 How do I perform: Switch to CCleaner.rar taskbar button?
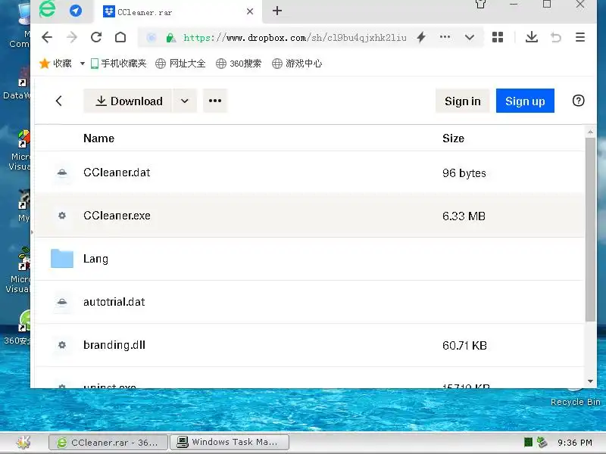pyautogui.click(x=108, y=443)
